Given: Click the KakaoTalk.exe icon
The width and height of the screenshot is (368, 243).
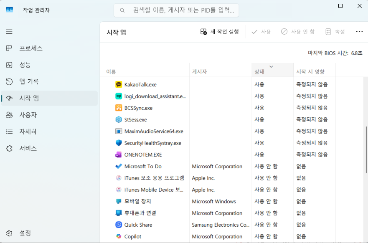Looking at the screenshot, I should coord(119,84).
